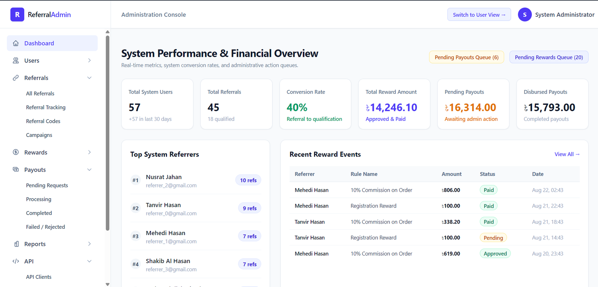Click the Approved status badge
Image resolution: width=598 pixels, height=287 pixels.
coord(495,253)
